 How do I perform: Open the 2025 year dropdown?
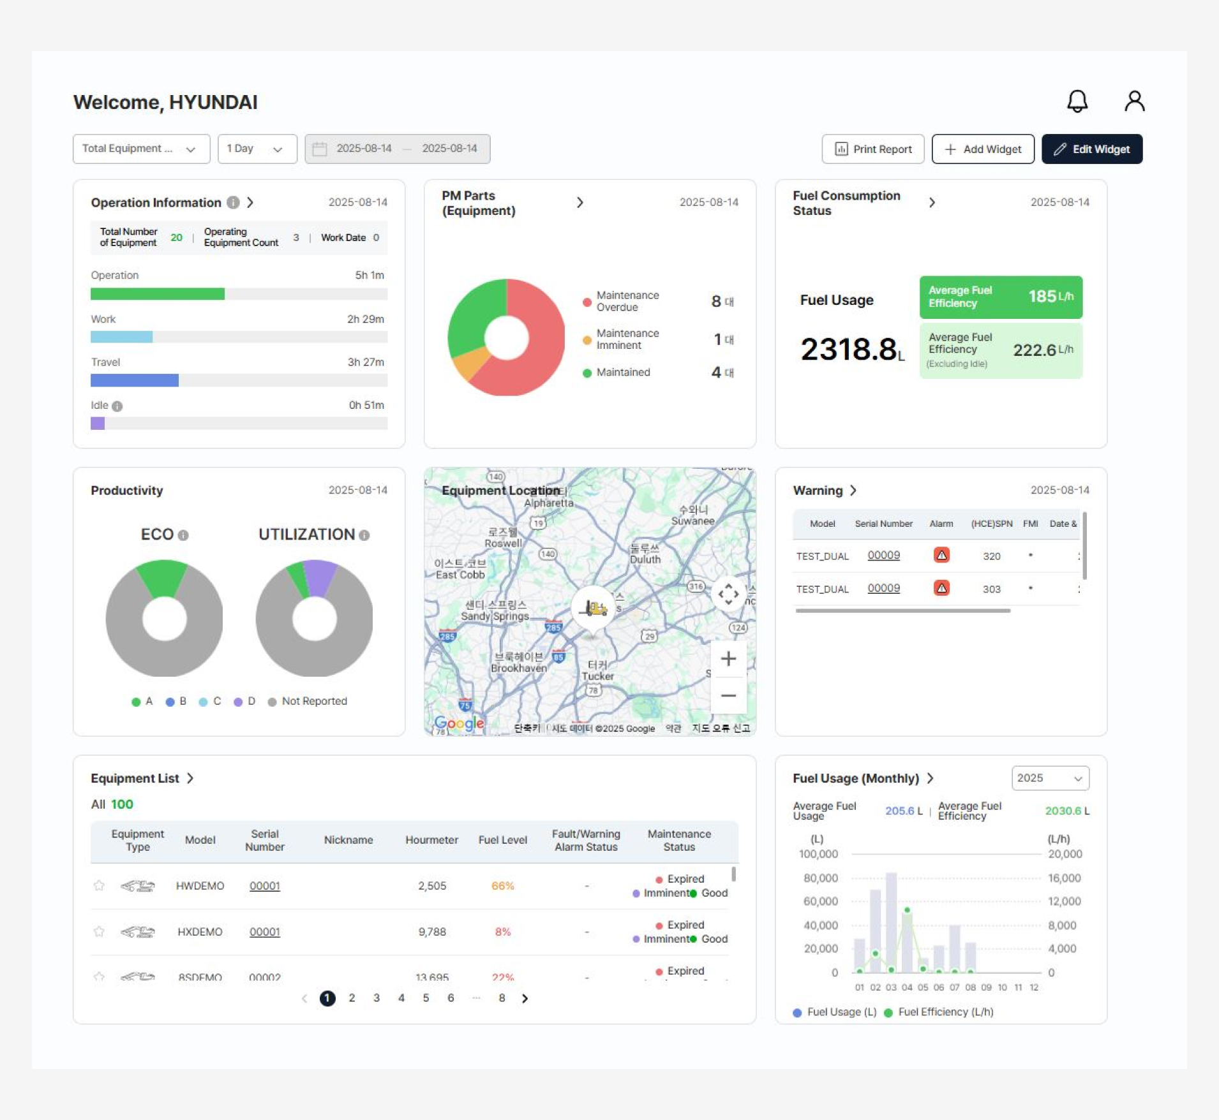coord(1050,778)
